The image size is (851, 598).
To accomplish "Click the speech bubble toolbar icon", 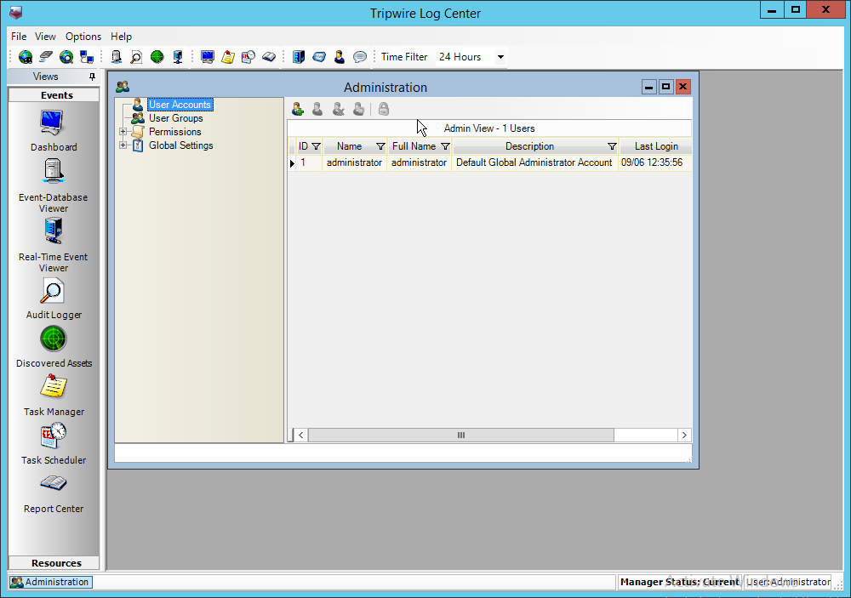I will click(360, 56).
